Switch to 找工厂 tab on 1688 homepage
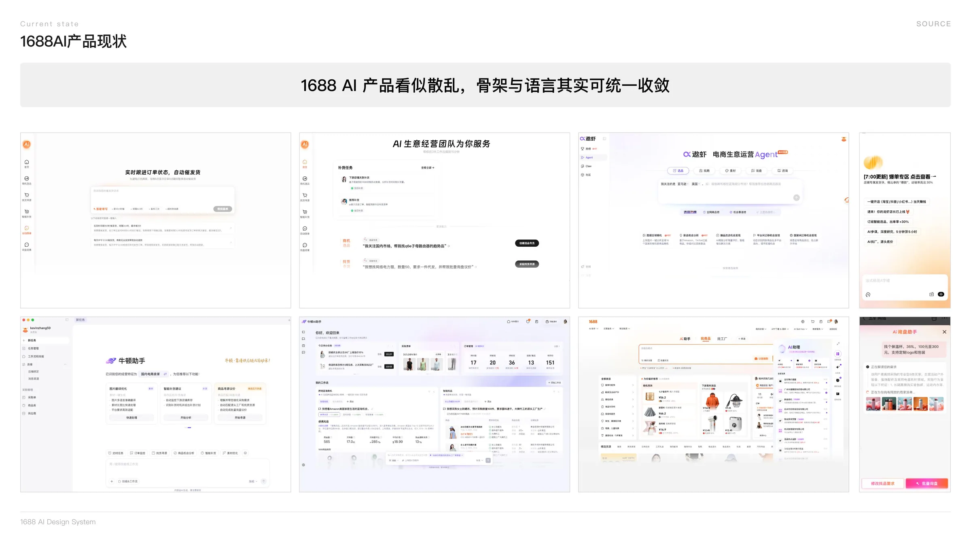Image resolution: width=971 pixels, height=546 pixels. point(722,339)
